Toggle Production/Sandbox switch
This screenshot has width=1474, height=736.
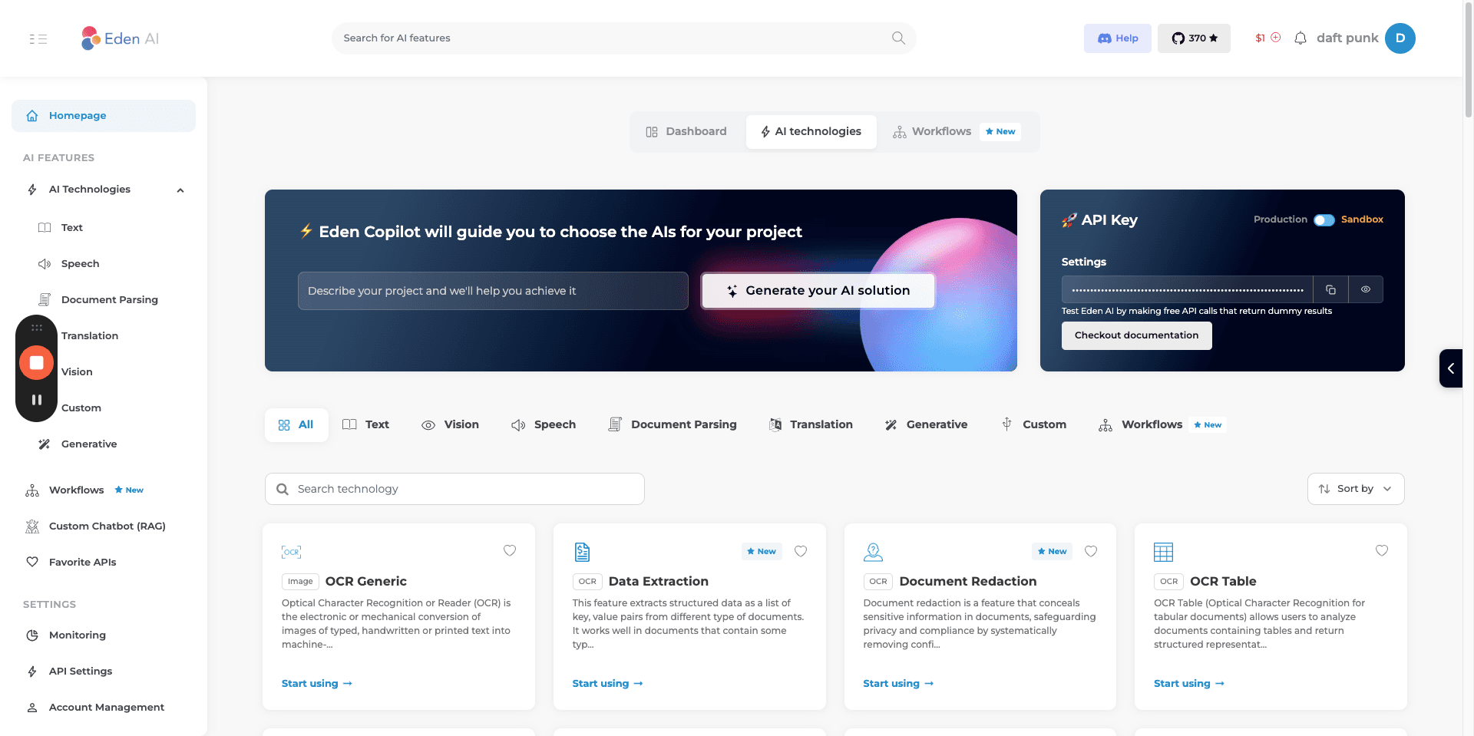tap(1324, 220)
